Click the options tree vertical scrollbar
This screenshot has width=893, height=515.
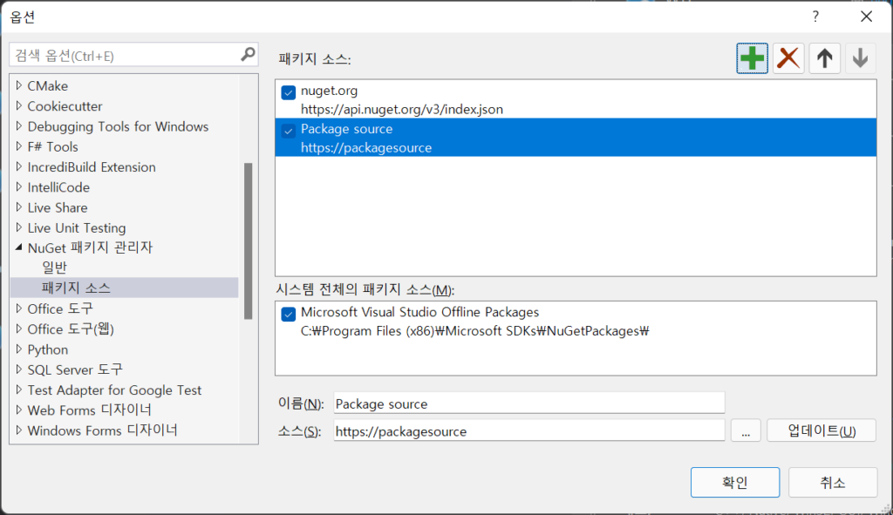[x=248, y=241]
